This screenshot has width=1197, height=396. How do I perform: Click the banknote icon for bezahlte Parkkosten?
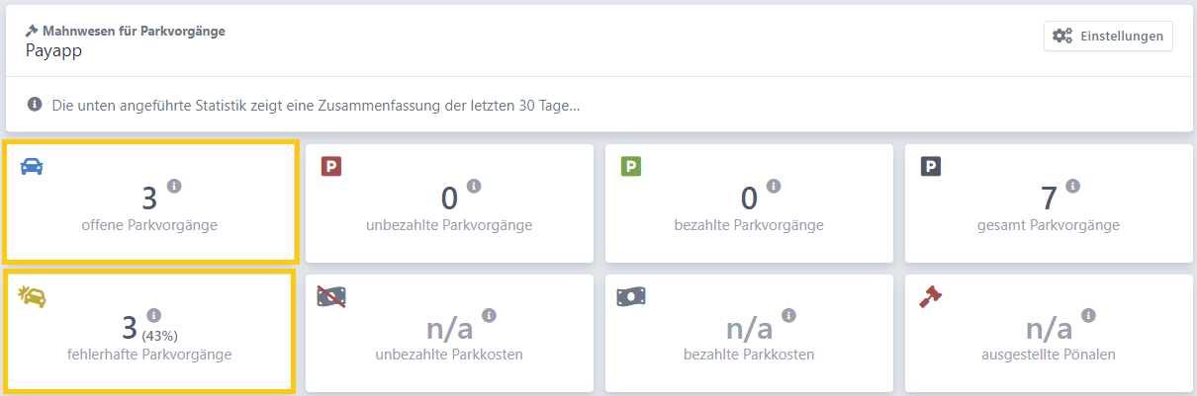click(631, 296)
